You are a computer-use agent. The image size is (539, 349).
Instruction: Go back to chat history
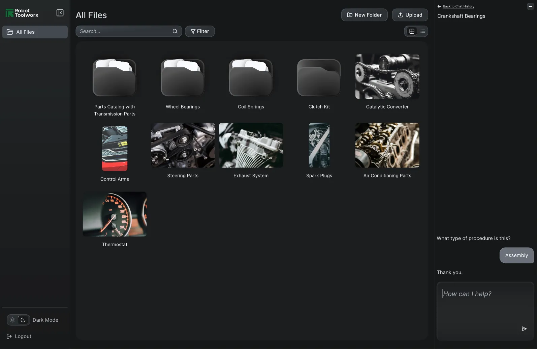pyautogui.click(x=456, y=6)
